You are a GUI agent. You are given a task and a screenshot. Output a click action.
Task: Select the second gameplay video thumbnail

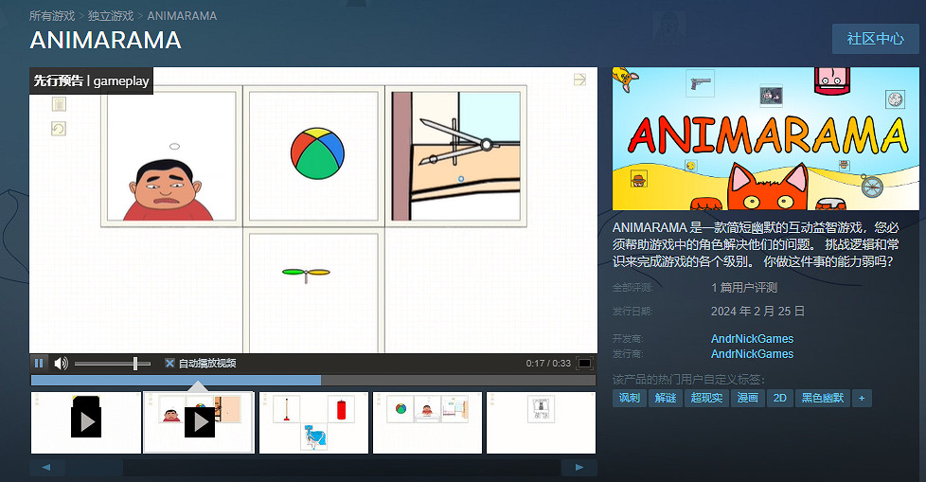199,422
